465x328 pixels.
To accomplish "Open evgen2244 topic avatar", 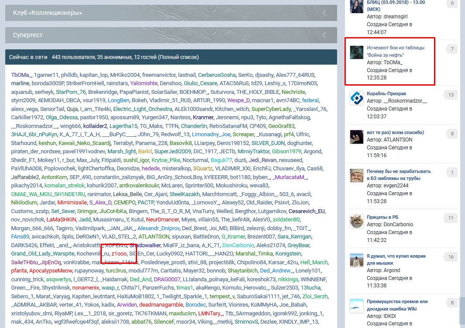I will point(356,176).
